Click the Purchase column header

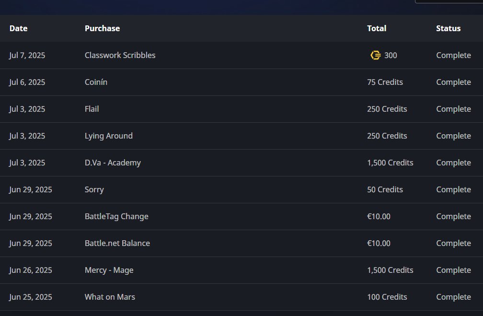[x=102, y=28]
